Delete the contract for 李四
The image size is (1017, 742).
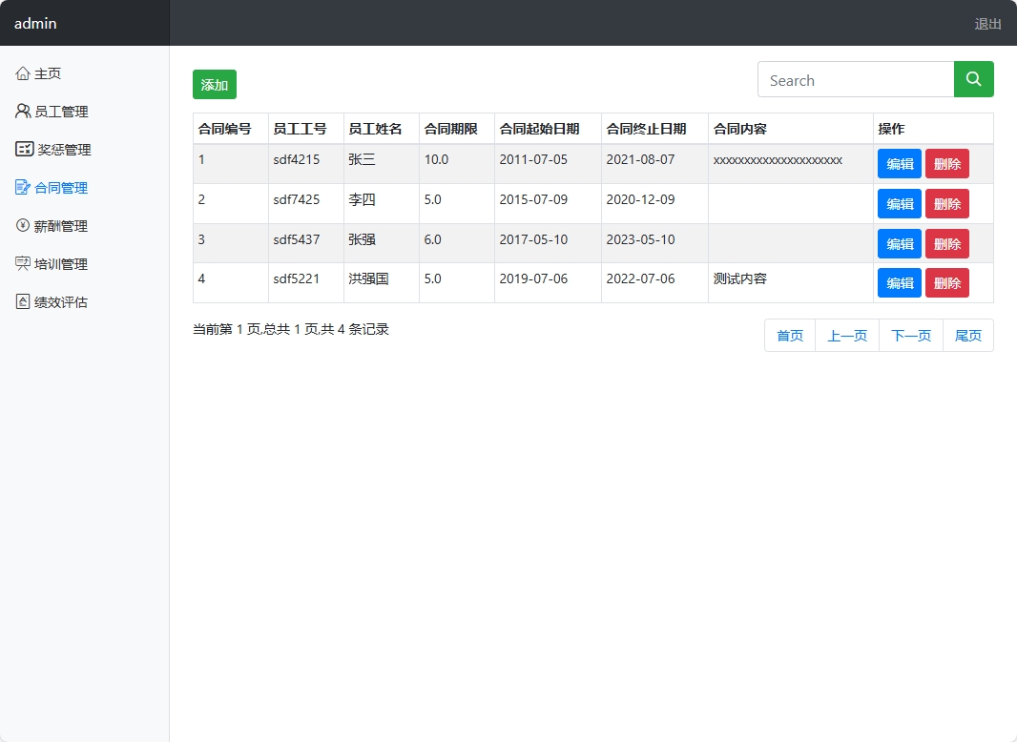coord(946,203)
